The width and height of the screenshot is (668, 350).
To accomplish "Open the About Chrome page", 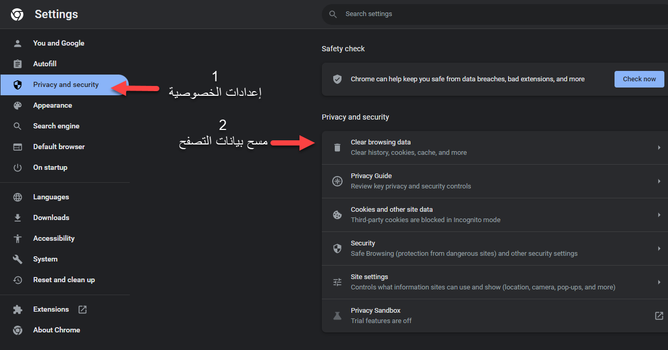I will coord(57,330).
